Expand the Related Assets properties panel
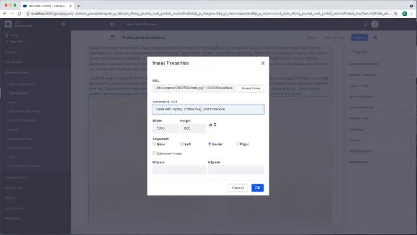The width and height of the screenshot is (417, 235). click(381, 151)
